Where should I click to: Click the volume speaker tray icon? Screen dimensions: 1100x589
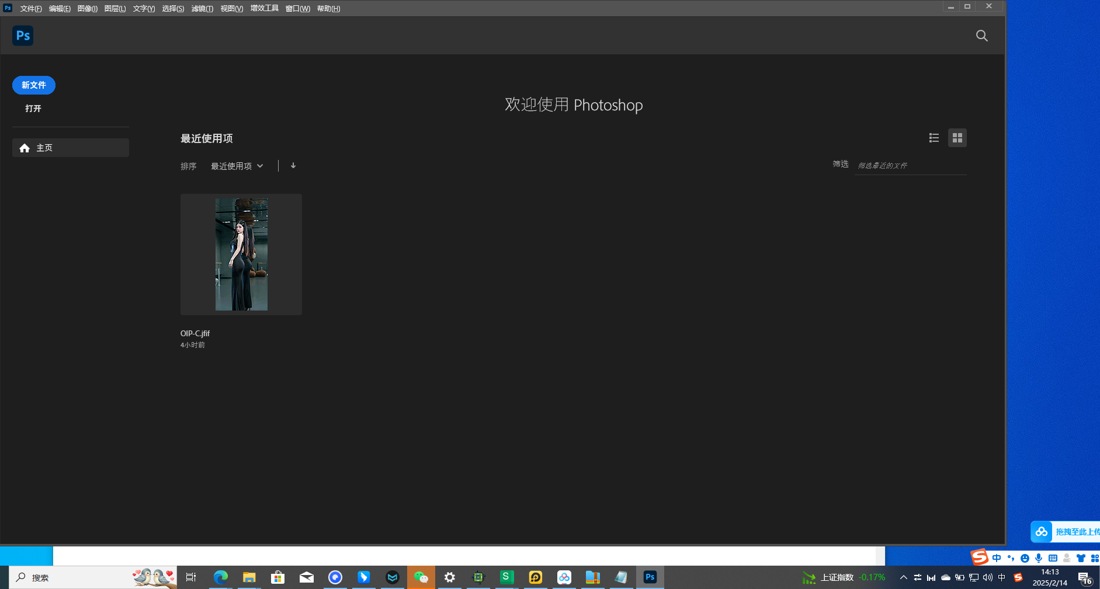pos(988,577)
